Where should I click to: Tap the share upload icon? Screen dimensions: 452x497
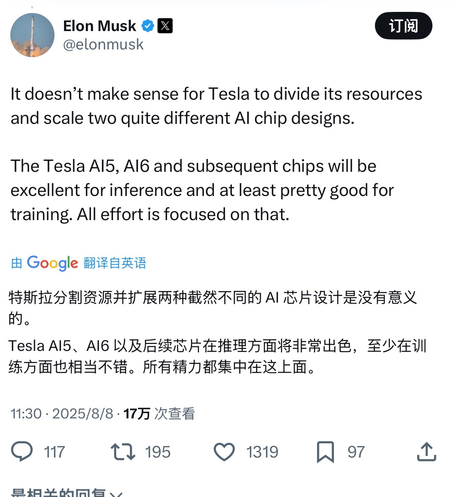coord(426,451)
